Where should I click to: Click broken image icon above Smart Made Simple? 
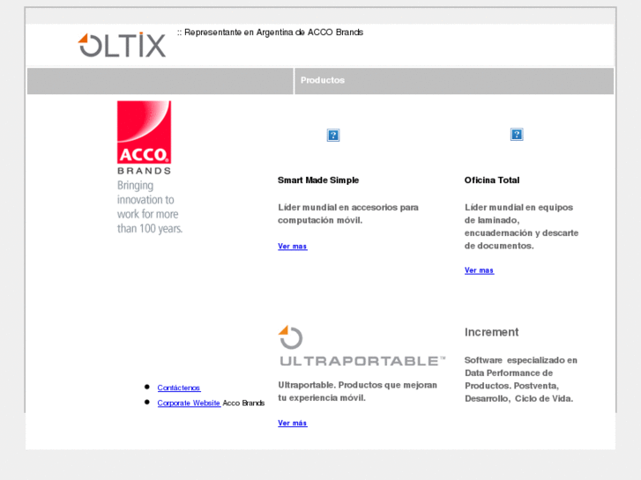(x=333, y=136)
